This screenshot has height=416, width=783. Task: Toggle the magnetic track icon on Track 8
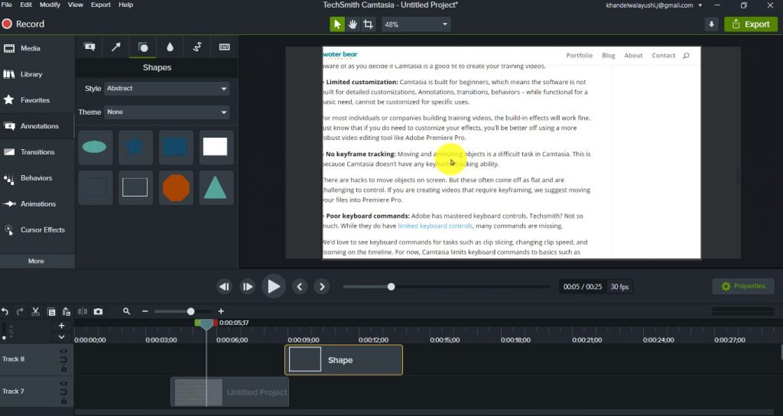point(63,360)
